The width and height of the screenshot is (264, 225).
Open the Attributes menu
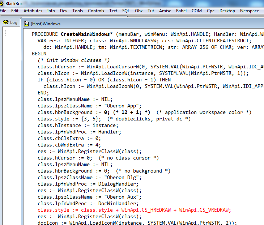33,11
